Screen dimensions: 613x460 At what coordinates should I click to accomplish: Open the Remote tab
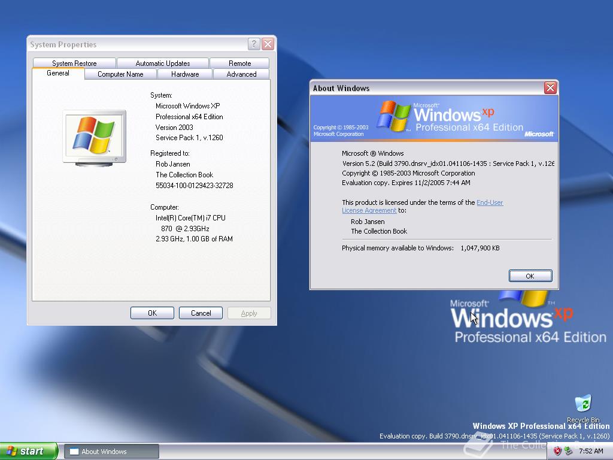(239, 63)
